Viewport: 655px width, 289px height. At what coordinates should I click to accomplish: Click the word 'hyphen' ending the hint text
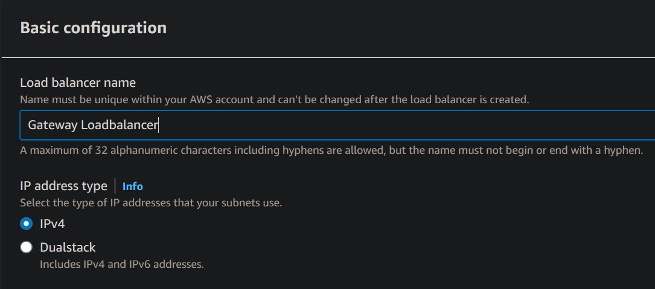pos(623,150)
